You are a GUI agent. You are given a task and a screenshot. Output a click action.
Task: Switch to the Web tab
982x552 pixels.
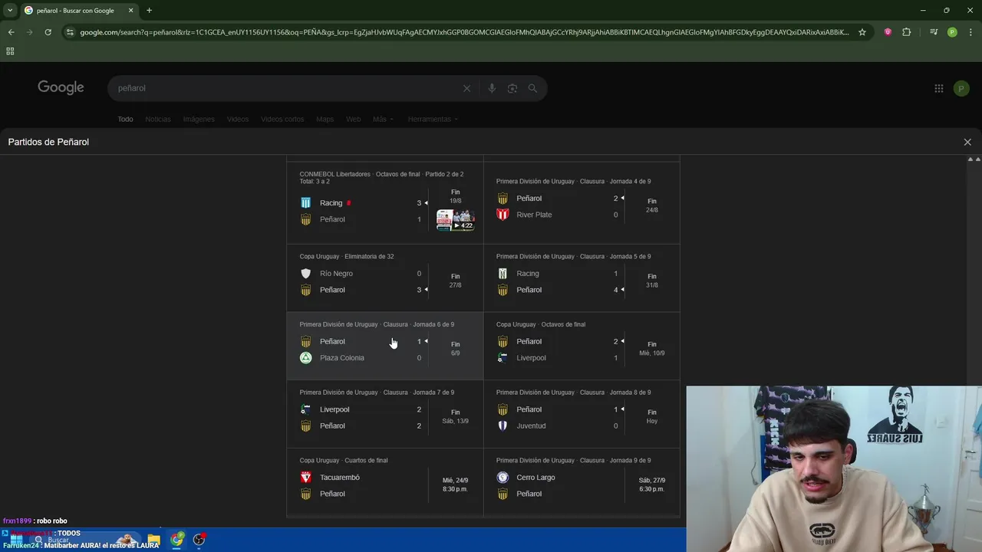click(353, 119)
